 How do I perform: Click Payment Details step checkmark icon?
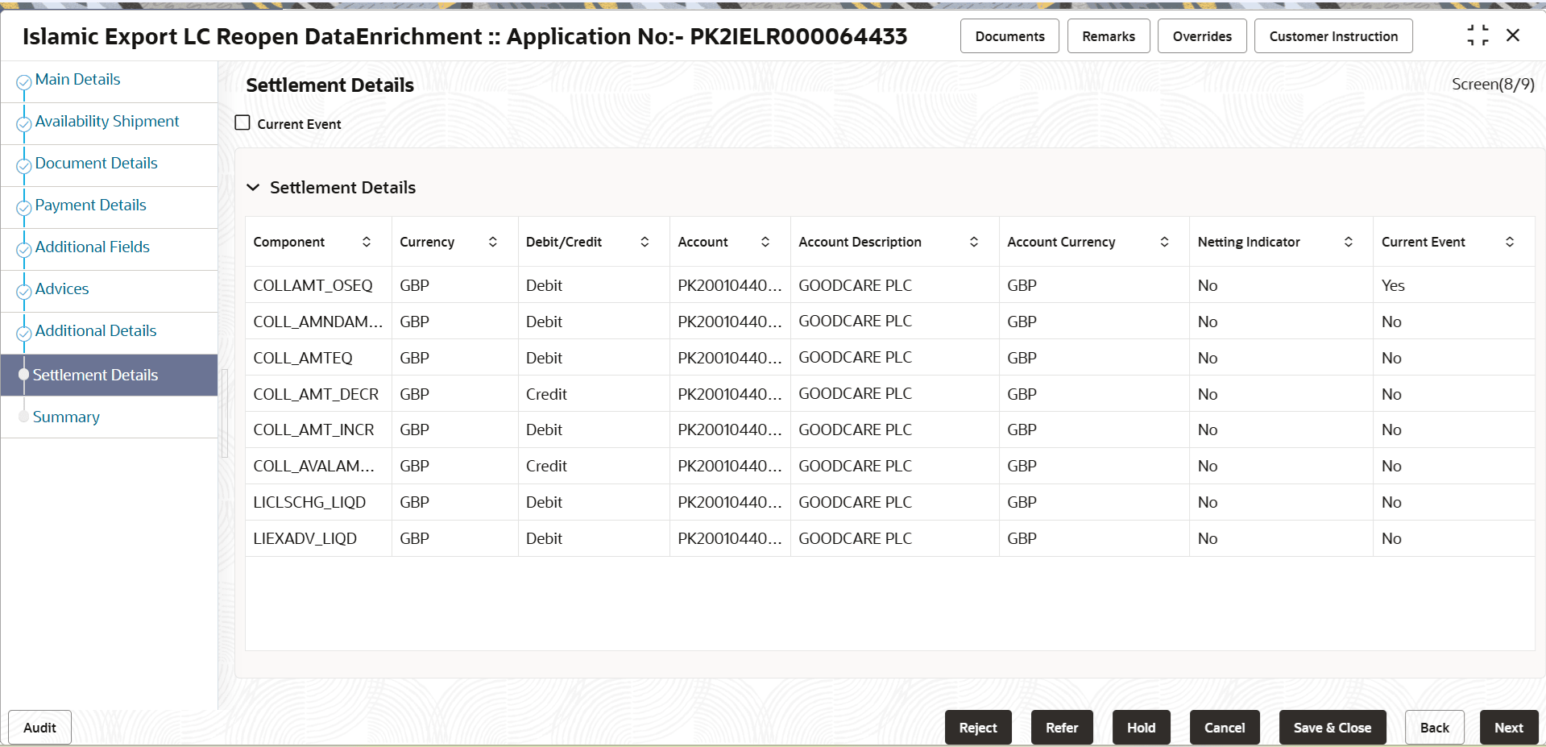coord(24,208)
